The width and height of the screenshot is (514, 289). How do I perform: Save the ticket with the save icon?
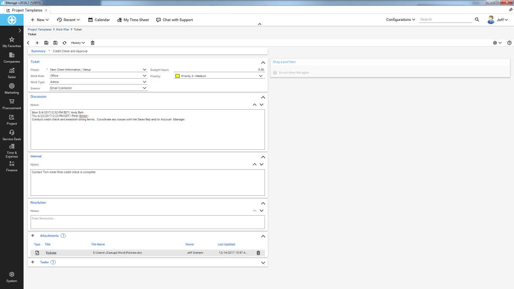(x=46, y=43)
